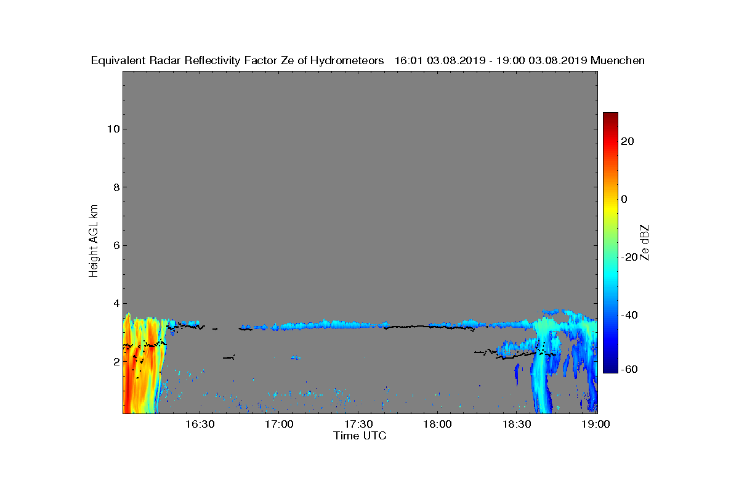The width and height of the screenshot is (739, 493).
Task: Click the colorbar value 20
Action: click(x=628, y=141)
